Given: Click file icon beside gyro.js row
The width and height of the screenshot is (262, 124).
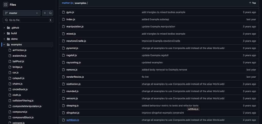Looking at the screenshot, I should click(63, 12).
